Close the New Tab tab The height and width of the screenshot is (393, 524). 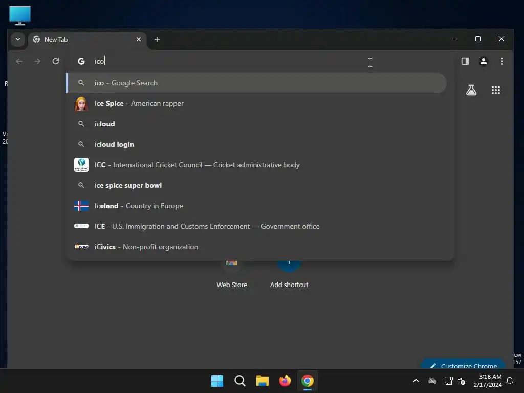[138, 39]
